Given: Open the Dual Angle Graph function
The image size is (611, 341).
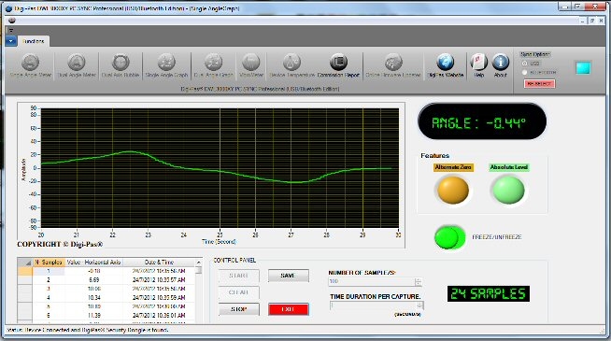Looking at the screenshot, I should [214, 65].
